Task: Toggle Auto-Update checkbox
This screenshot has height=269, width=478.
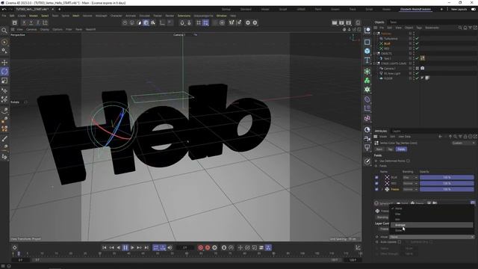Action: (x=400, y=242)
